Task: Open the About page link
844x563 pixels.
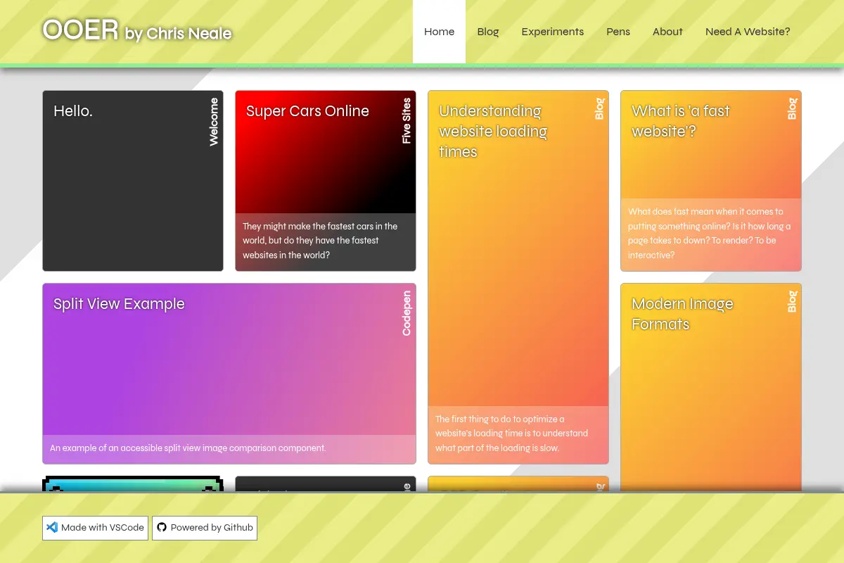Action: (x=667, y=32)
